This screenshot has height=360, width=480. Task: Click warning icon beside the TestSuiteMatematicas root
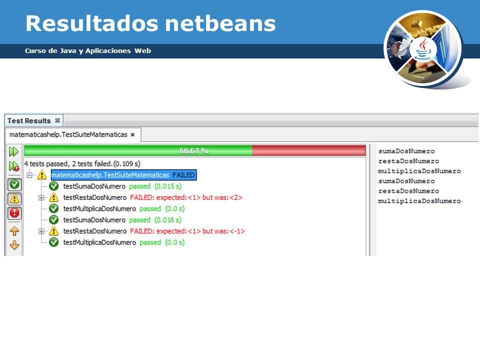42,175
